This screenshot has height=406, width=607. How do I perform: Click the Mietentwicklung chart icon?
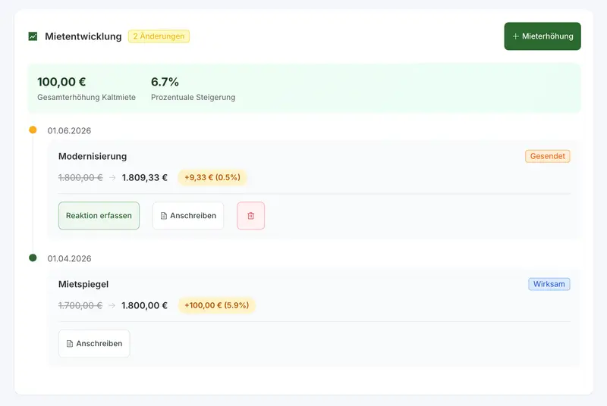pyautogui.click(x=33, y=36)
